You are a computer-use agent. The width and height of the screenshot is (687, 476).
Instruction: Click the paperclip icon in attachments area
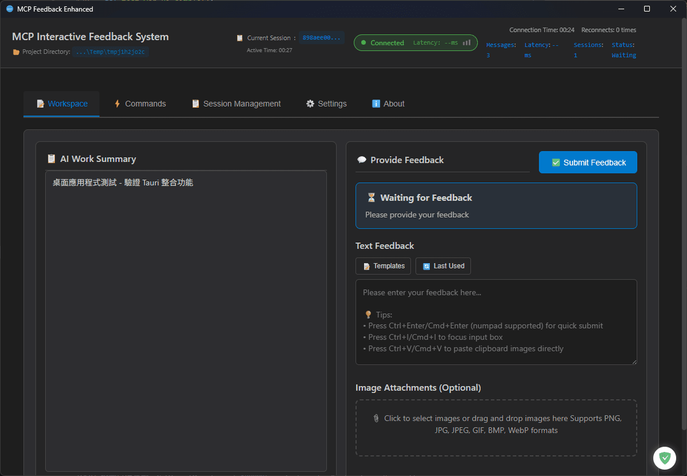point(376,418)
